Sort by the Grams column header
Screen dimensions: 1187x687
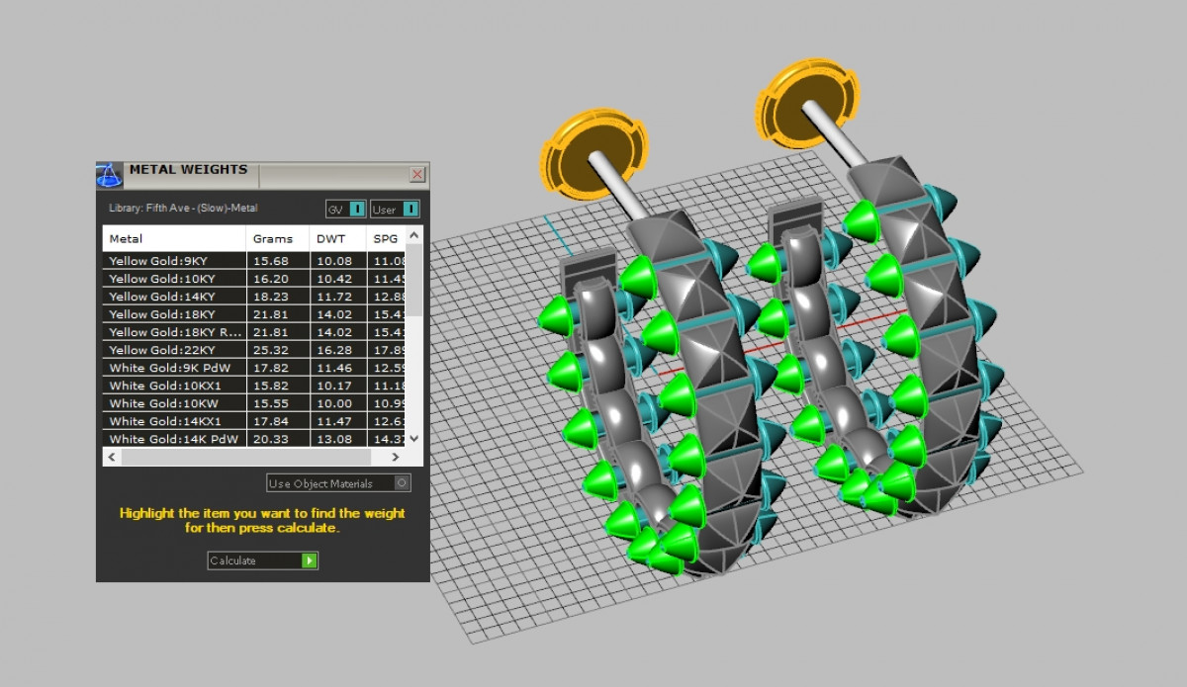[277, 238]
